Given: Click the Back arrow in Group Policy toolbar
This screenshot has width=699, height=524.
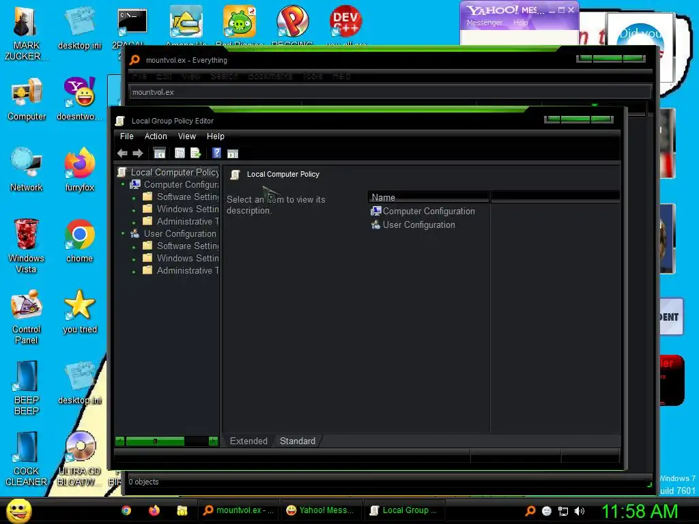Looking at the screenshot, I should tap(122, 154).
